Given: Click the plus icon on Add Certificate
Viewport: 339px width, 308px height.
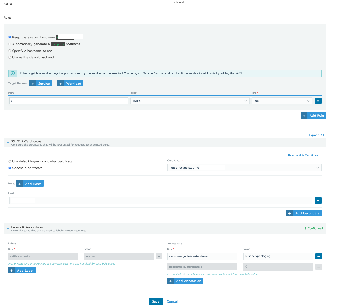Looking at the screenshot, I should click(290, 213).
